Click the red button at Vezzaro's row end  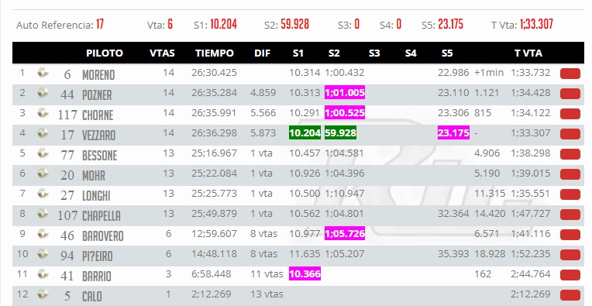(x=570, y=133)
